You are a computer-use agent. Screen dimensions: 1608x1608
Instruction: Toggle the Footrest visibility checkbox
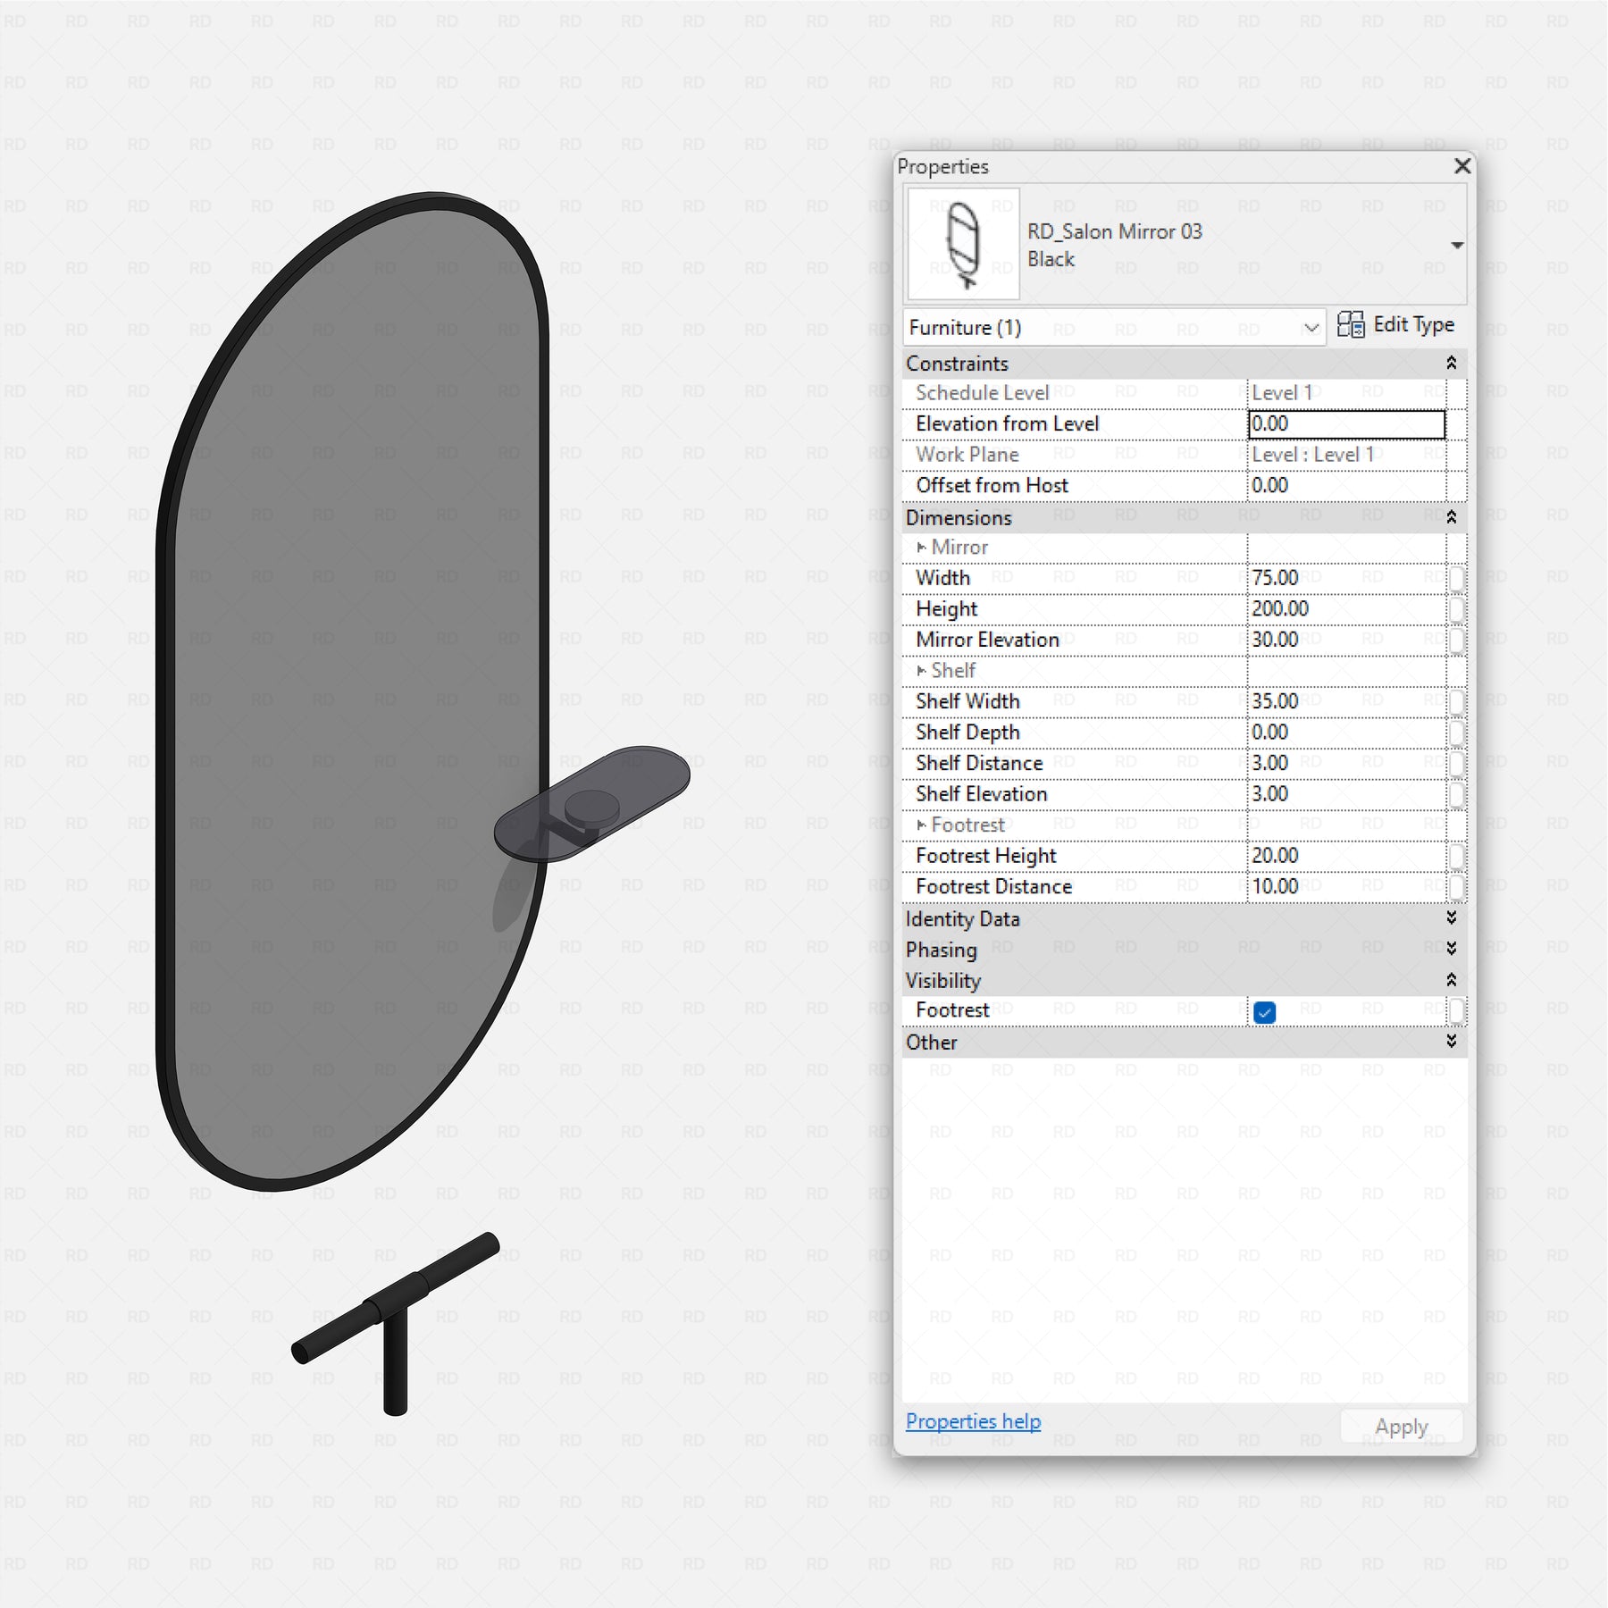[x=1264, y=1011]
